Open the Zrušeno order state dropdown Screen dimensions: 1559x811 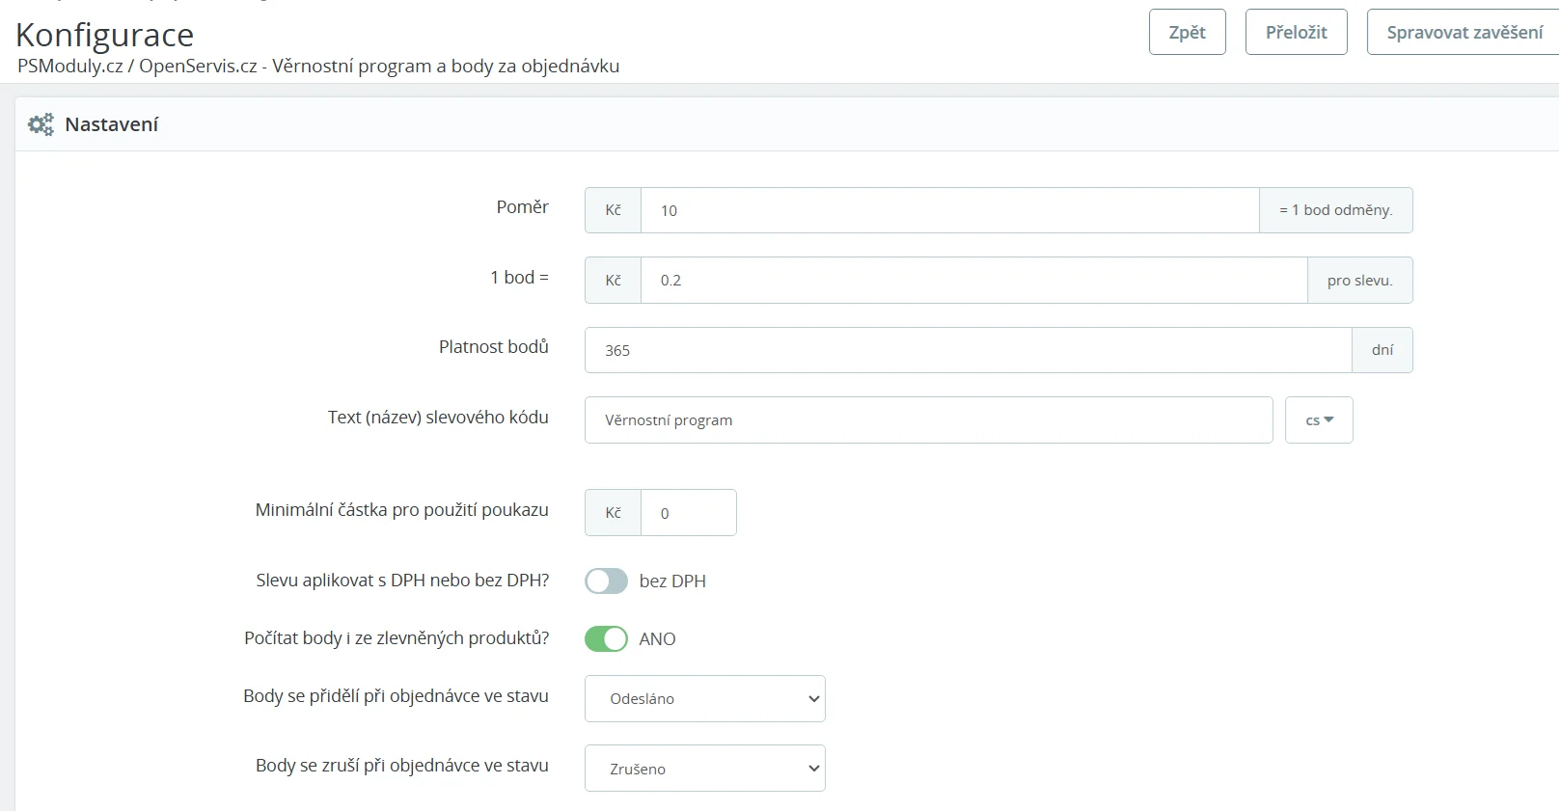(704, 769)
